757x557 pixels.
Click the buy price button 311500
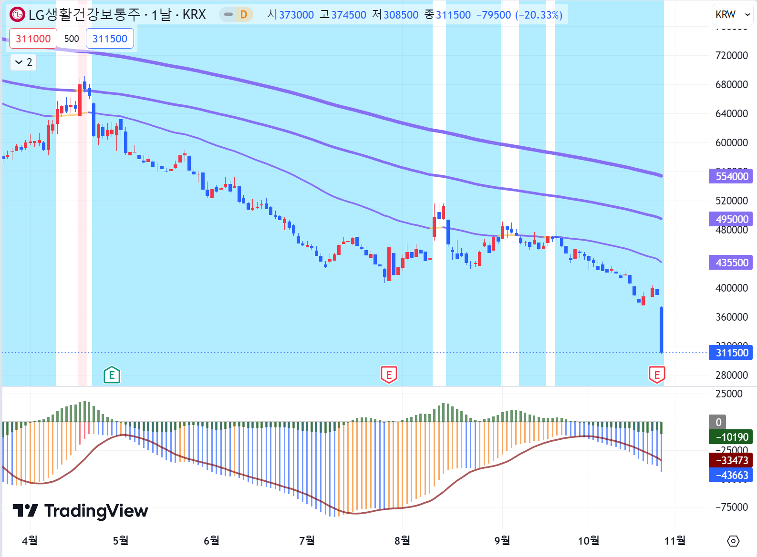[x=110, y=39]
